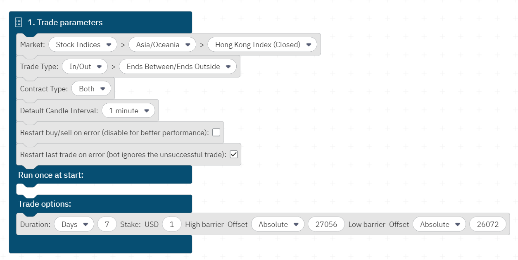Open the Contract Type Both dropdown
This screenshot has width=518, height=260.
(91, 89)
